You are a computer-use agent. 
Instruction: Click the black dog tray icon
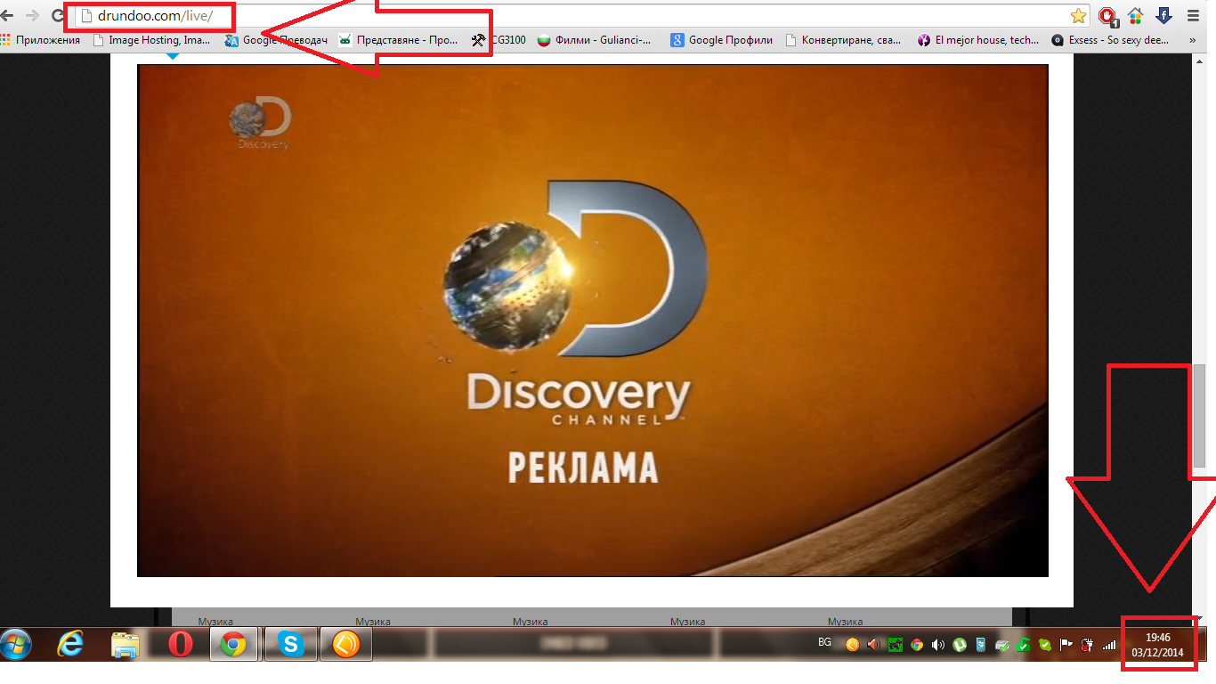(895, 645)
